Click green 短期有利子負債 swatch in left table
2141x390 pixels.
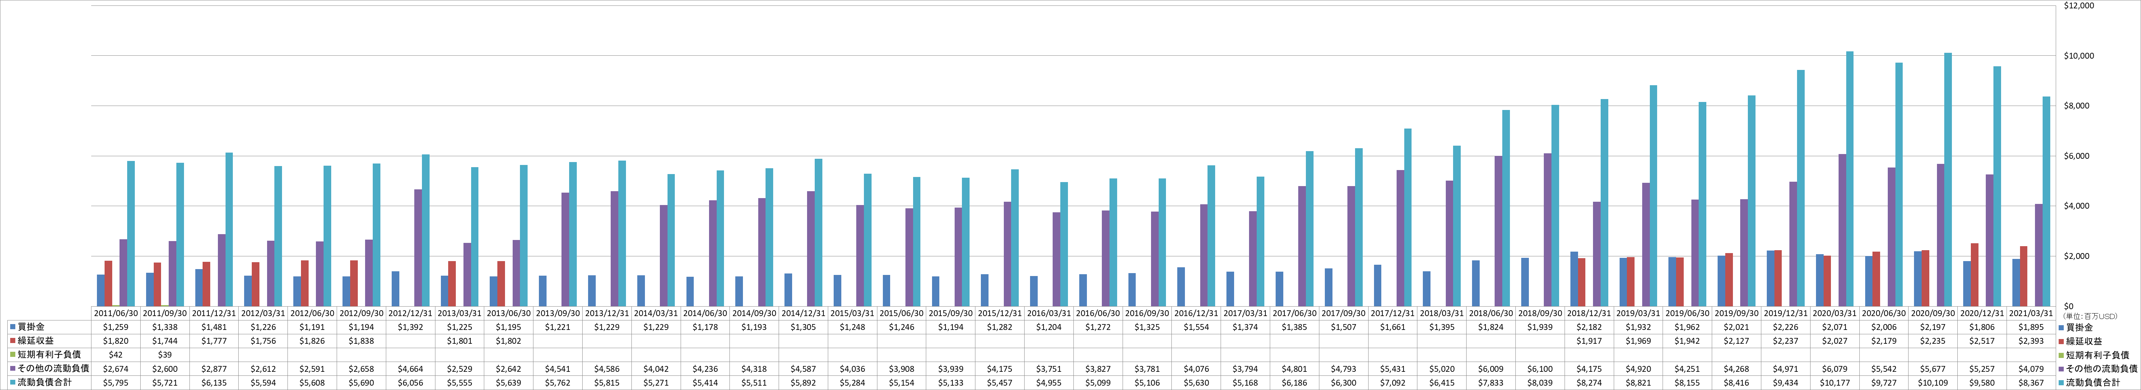click(13, 354)
